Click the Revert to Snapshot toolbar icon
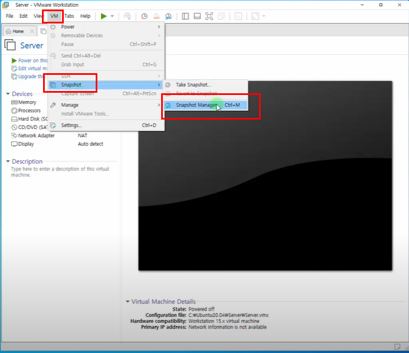Screen dimensions: 409x353 [x=156, y=16]
